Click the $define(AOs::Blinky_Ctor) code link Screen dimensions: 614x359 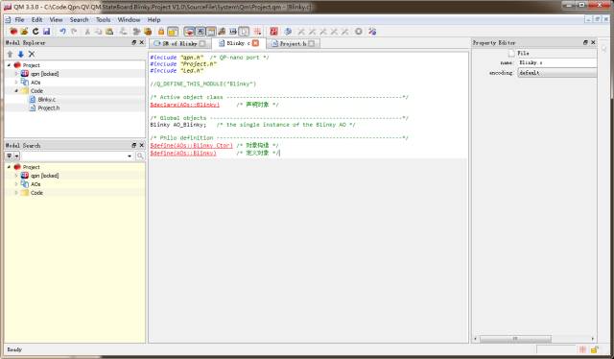(192, 145)
